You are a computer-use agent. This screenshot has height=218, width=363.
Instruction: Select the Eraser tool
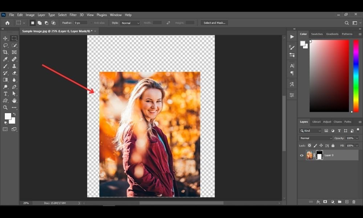point(14,73)
